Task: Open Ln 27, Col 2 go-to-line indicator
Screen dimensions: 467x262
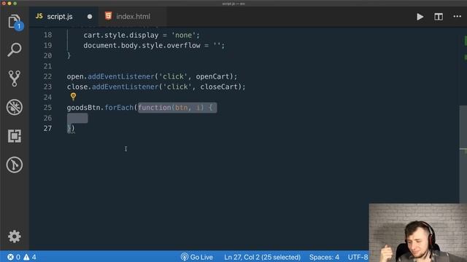Action: coord(263,257)
